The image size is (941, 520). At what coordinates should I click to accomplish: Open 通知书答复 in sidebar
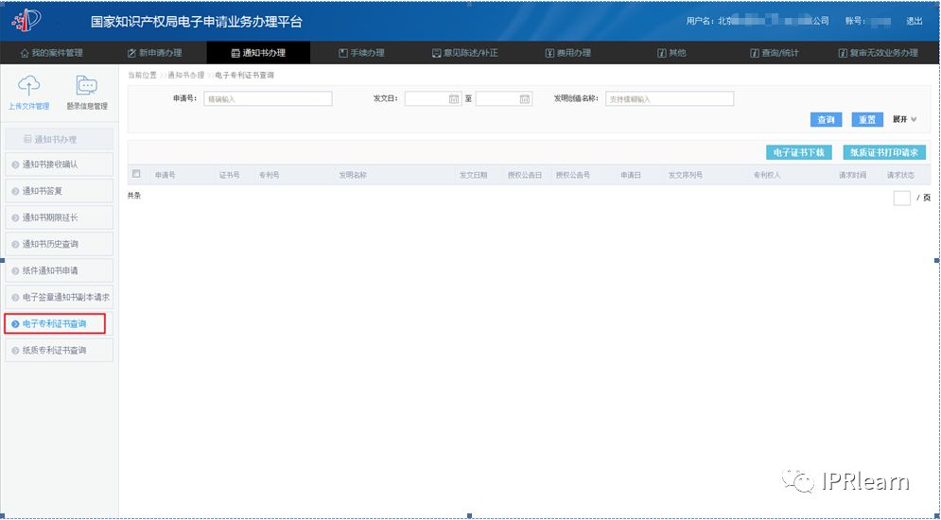[59, 191]
